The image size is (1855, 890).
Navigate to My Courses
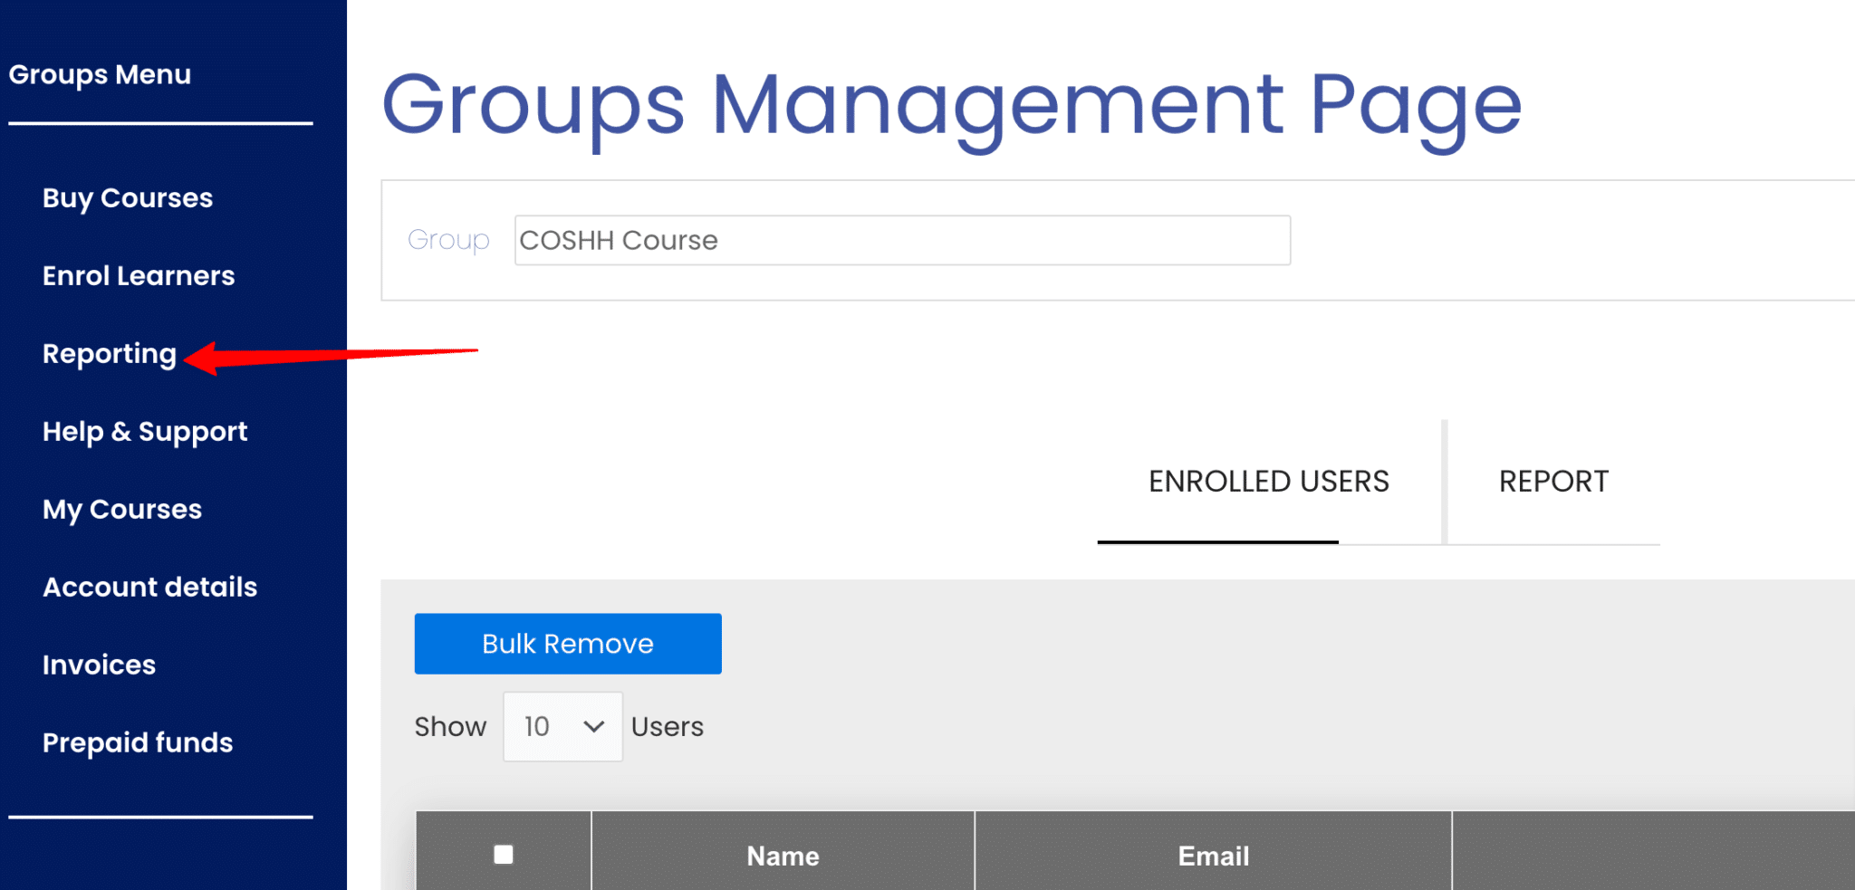coord(122,510)
